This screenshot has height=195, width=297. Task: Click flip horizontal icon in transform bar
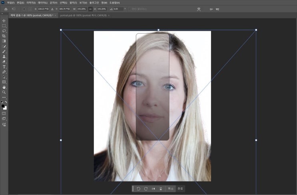click(x=153, y=189)
